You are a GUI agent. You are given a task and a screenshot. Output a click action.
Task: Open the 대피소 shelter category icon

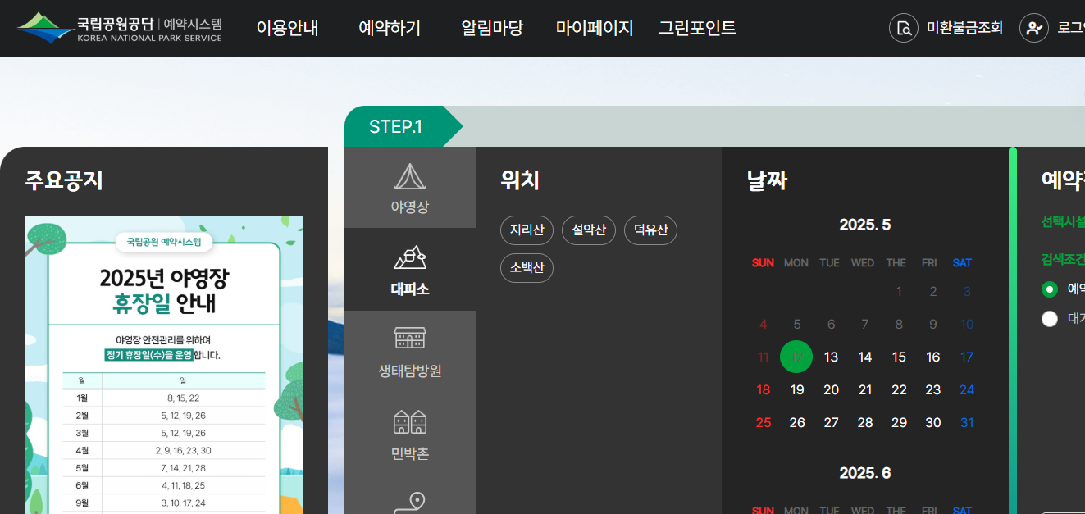(410, 269)
